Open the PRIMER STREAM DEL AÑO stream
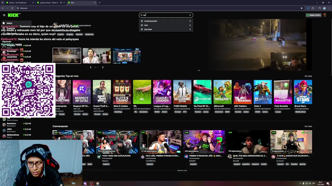The width and height of the screenshot is (332, 186). tap(204, 142)
